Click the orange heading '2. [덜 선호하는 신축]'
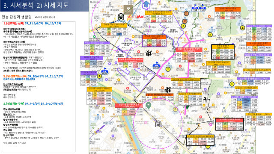This screenshot has height=154, width=274. (15, 76)
